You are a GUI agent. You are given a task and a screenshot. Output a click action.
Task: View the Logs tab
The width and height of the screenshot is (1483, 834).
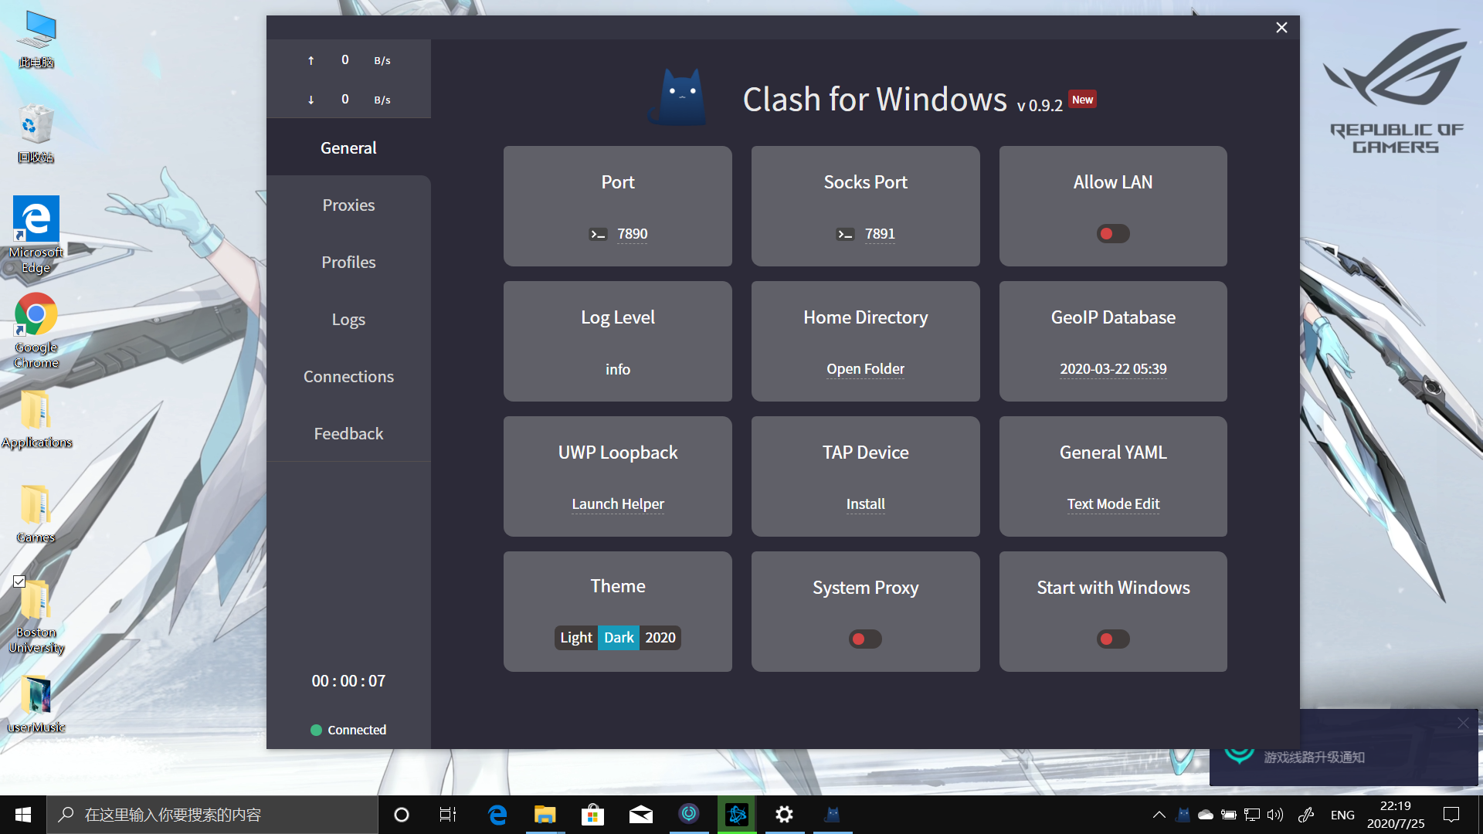click(348, 319)
